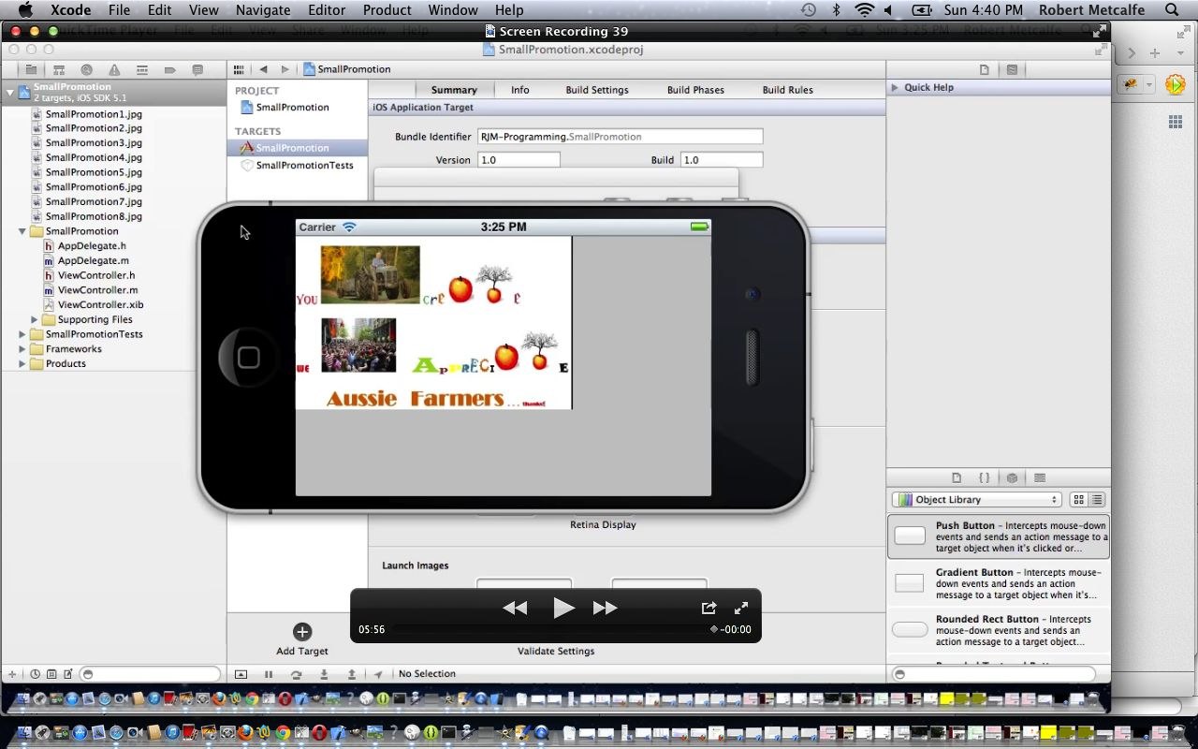Open the Search navigator icon
1198x749 pixels.
click(x=86, y=69)
